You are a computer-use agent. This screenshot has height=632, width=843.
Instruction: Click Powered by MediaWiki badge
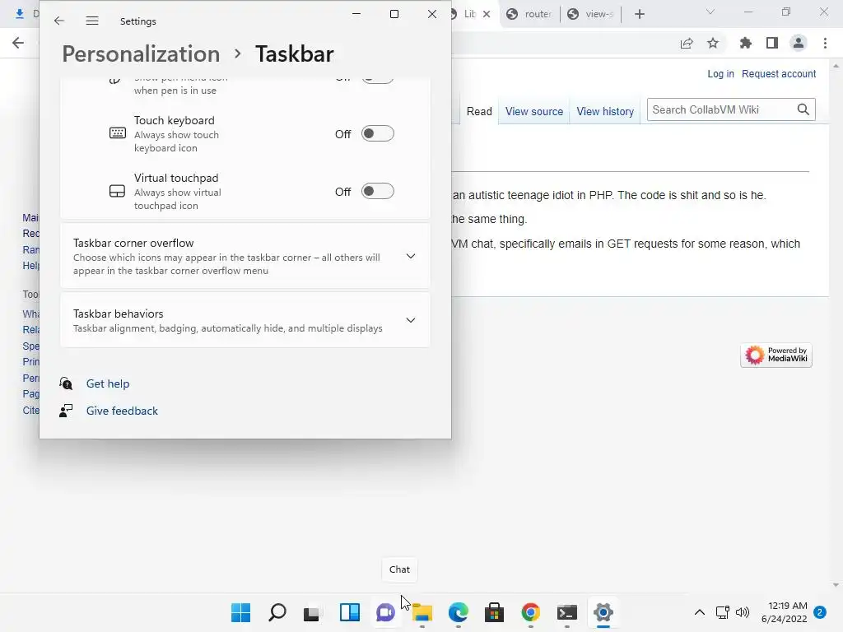775,355
